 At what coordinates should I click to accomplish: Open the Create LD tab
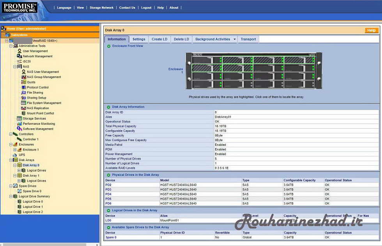pyautogui.click(x=159, y=39)
